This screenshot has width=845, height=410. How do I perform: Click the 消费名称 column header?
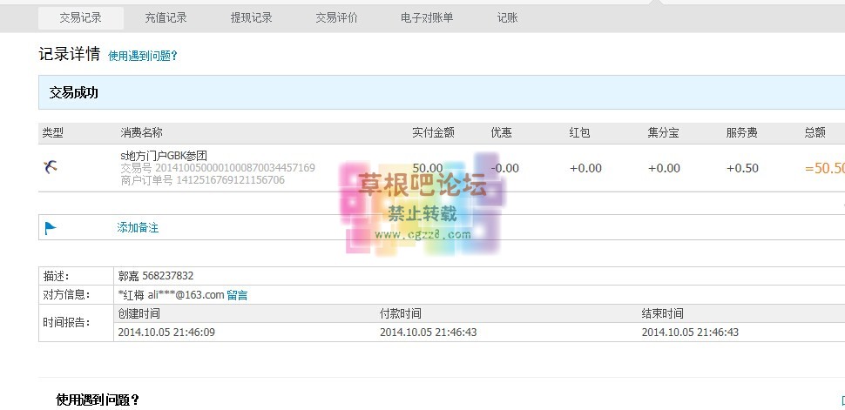tap(141, 132)
